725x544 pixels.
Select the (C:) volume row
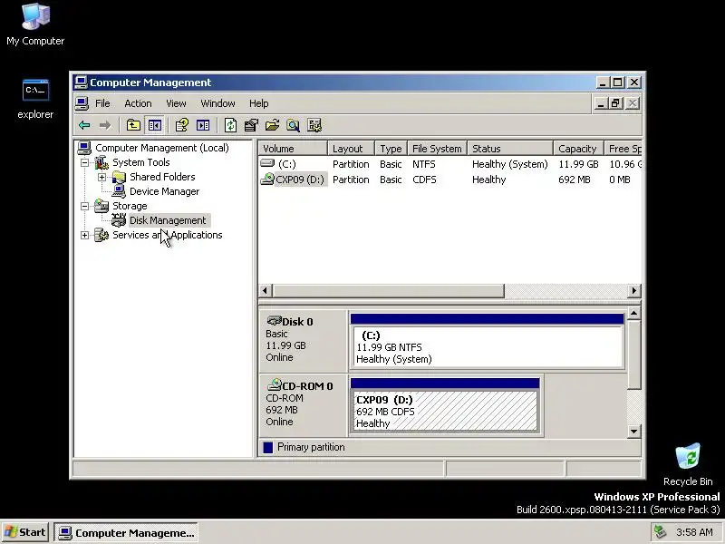(449, 164)
